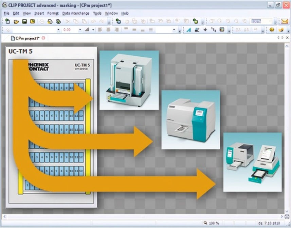Click the UC-TM 5 marker sheet heading

tap(20, 51)
